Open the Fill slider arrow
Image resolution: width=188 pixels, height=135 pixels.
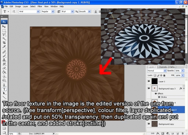click(x=182, y=75)
